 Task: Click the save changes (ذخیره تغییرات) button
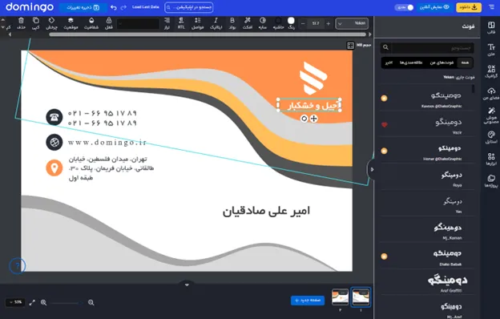coord(83,7)
